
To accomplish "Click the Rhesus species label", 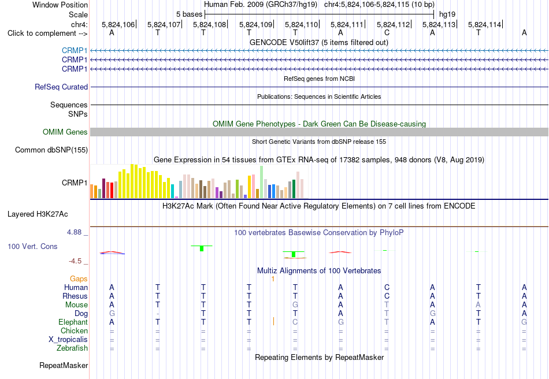I will coord(75,296).
